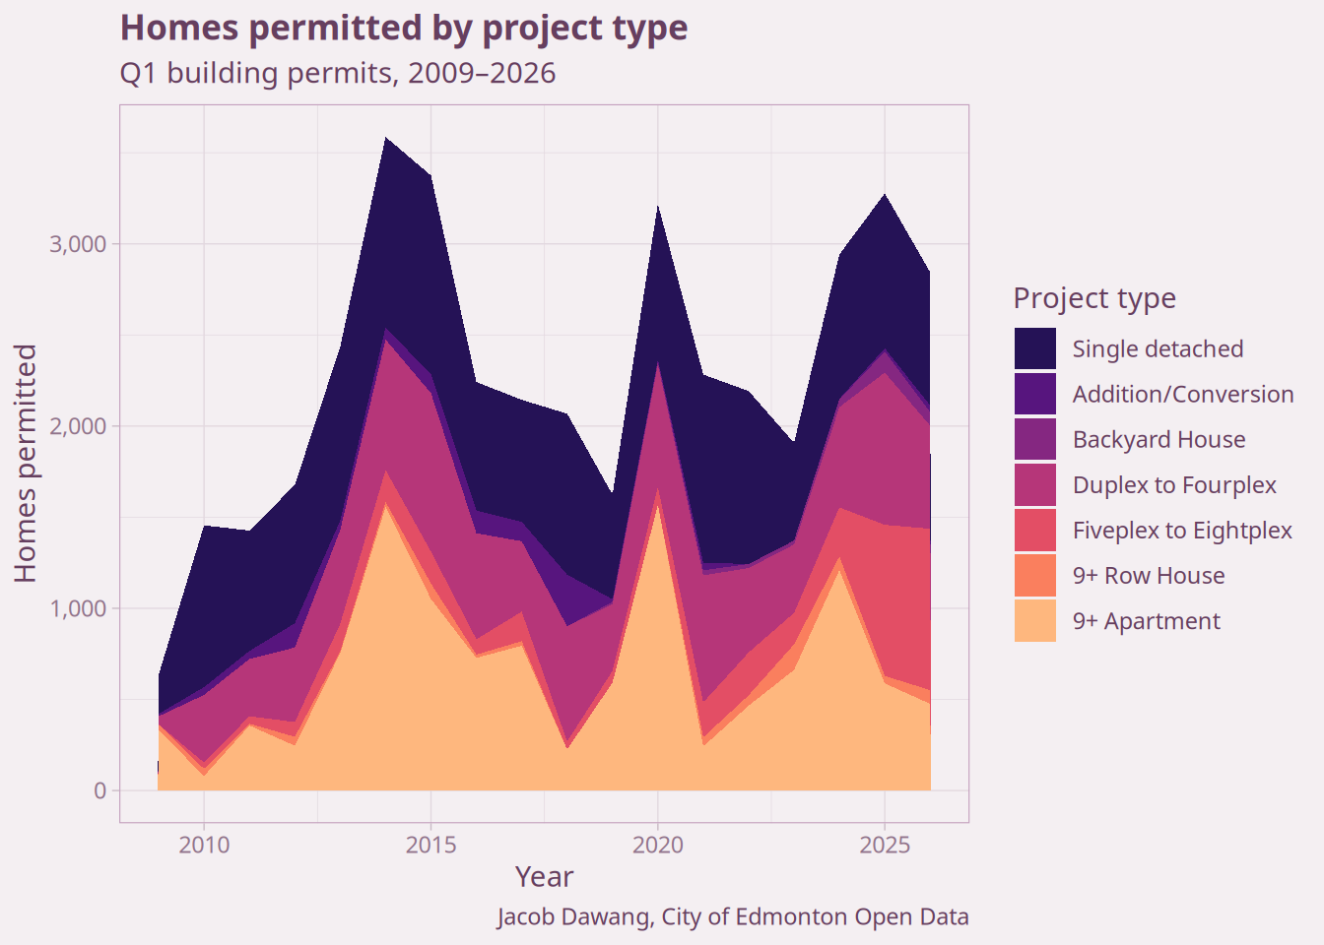This screenshot has height=945, width=1324.
Task: Click the 3,000 y-axis tick label
Action: pyautogui.click(x=78, y=244)
